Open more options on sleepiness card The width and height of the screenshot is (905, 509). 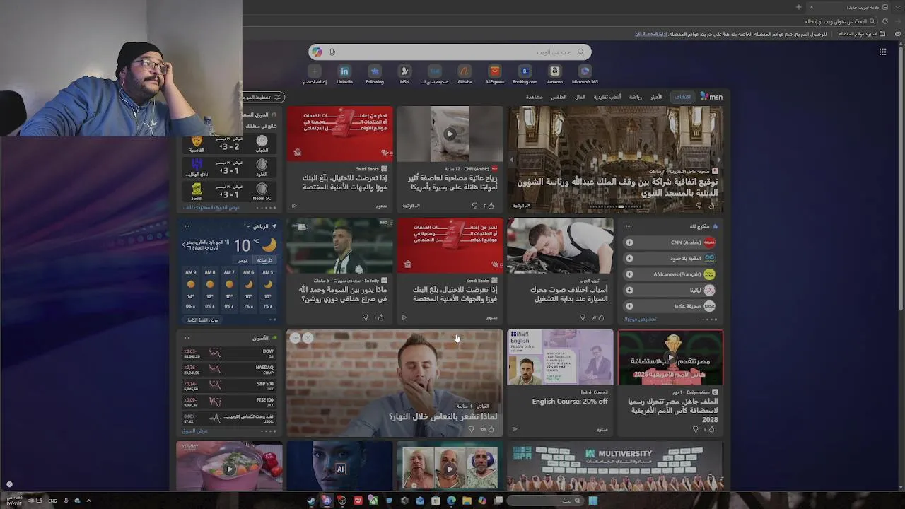click(x=296, y=338)
